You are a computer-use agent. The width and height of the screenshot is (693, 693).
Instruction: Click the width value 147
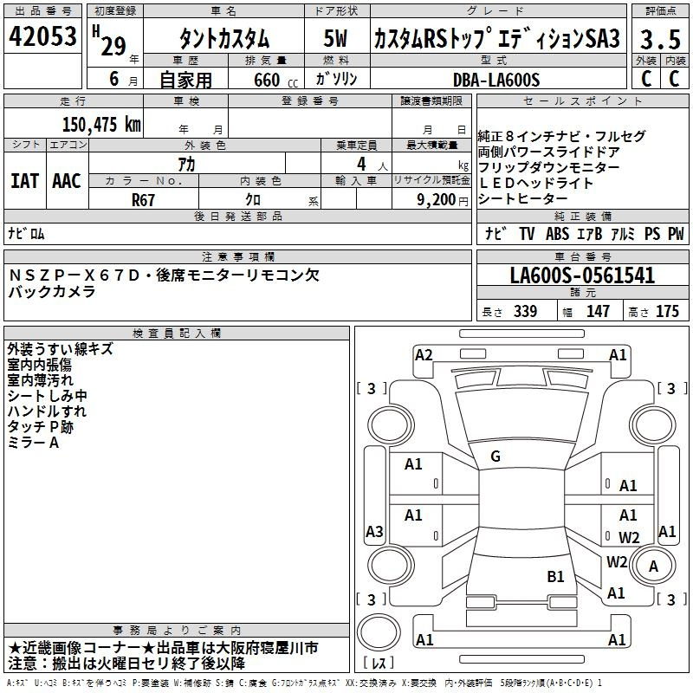[x=598, y=311]
